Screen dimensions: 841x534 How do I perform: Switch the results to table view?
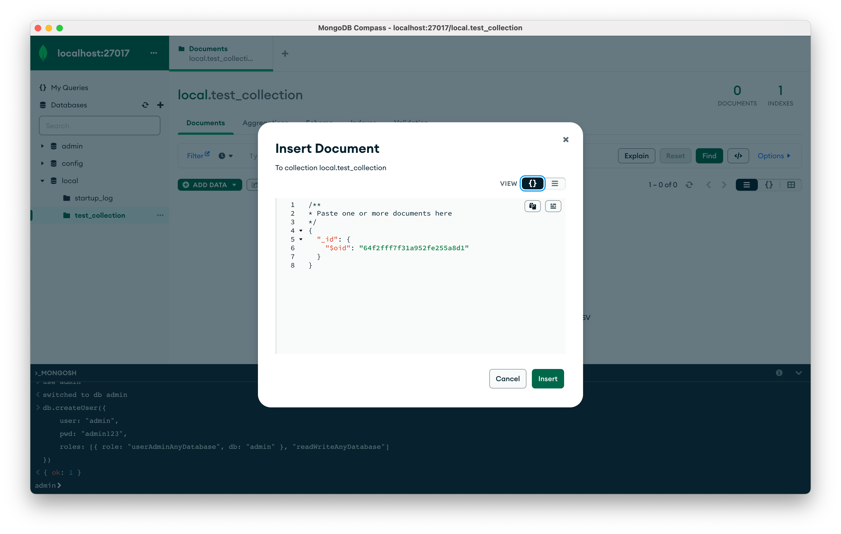(x=791, y=185)
